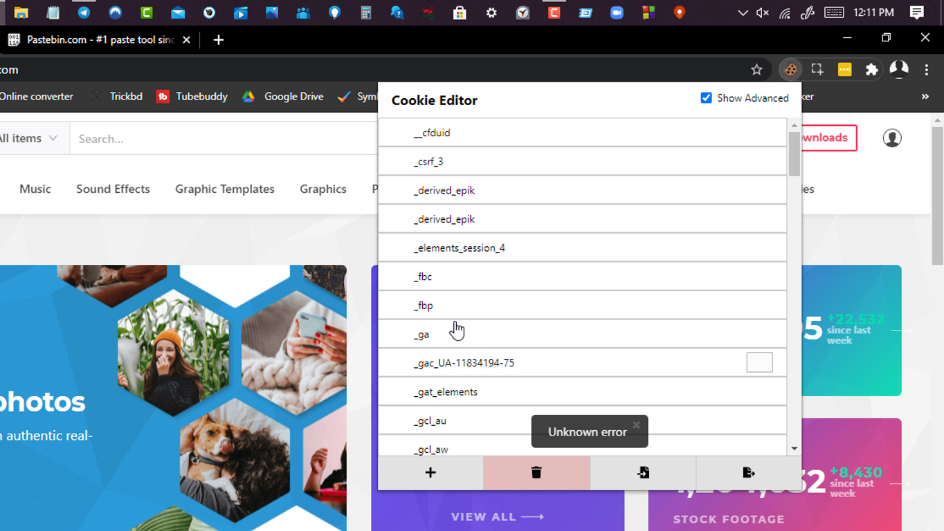
Task: Open browser extensions puzzle icon
Action: tap(872, 69)
